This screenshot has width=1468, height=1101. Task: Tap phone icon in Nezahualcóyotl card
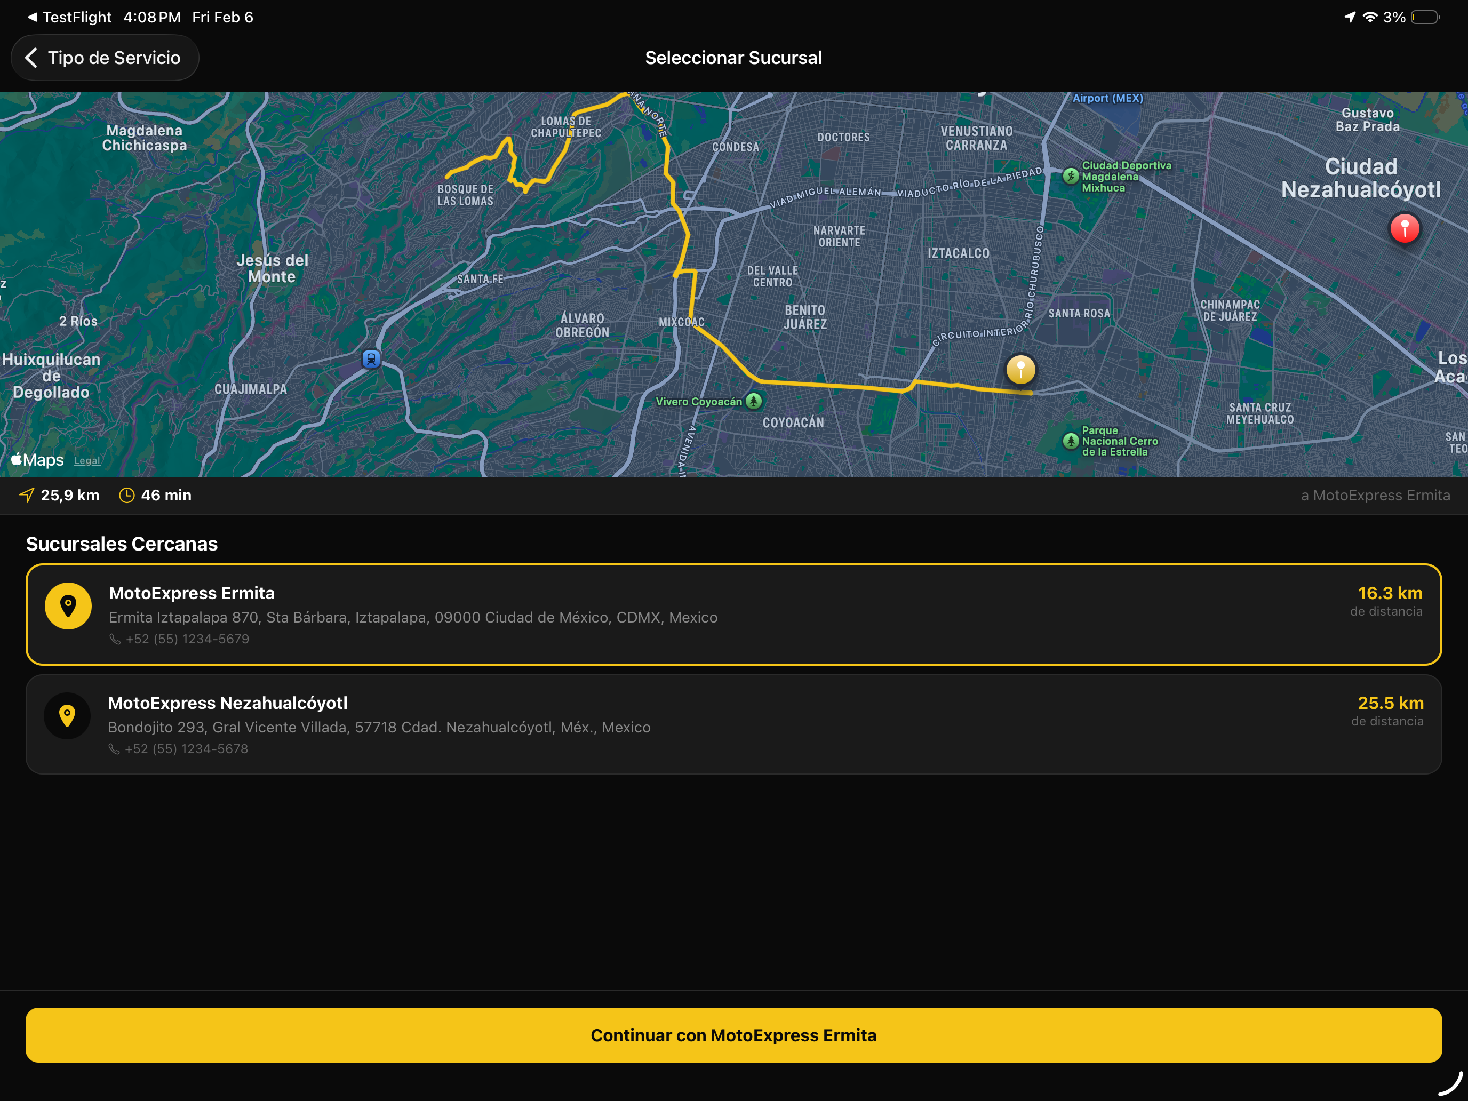[x=114, y=748]
